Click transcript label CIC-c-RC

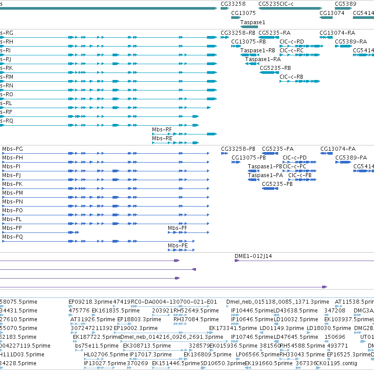[291, 51]
